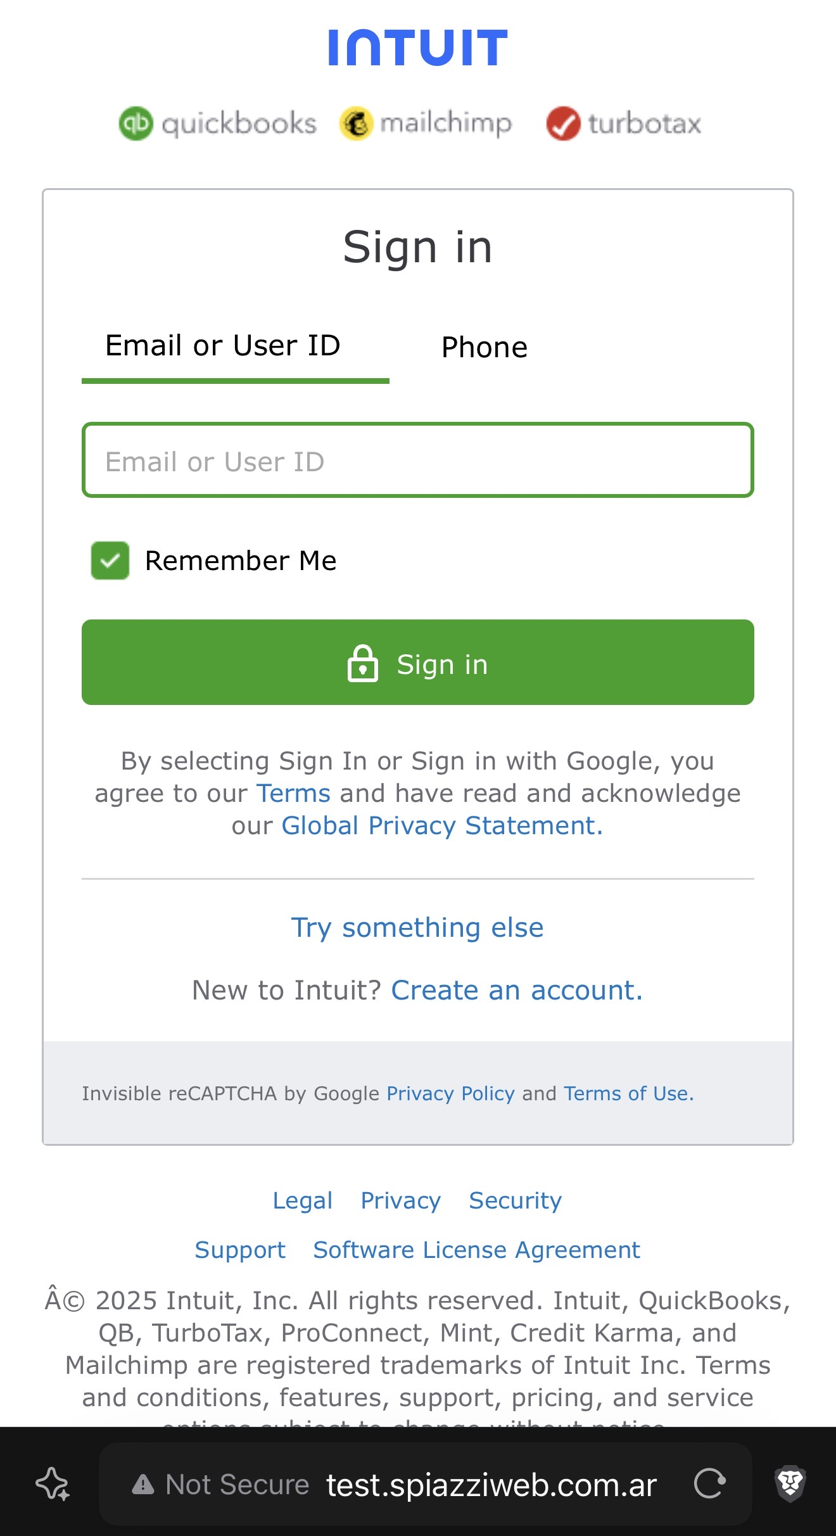836x1536 pixels.
Task: Tap the Not Secure warning icon
Action: [x=143, y=1484]
